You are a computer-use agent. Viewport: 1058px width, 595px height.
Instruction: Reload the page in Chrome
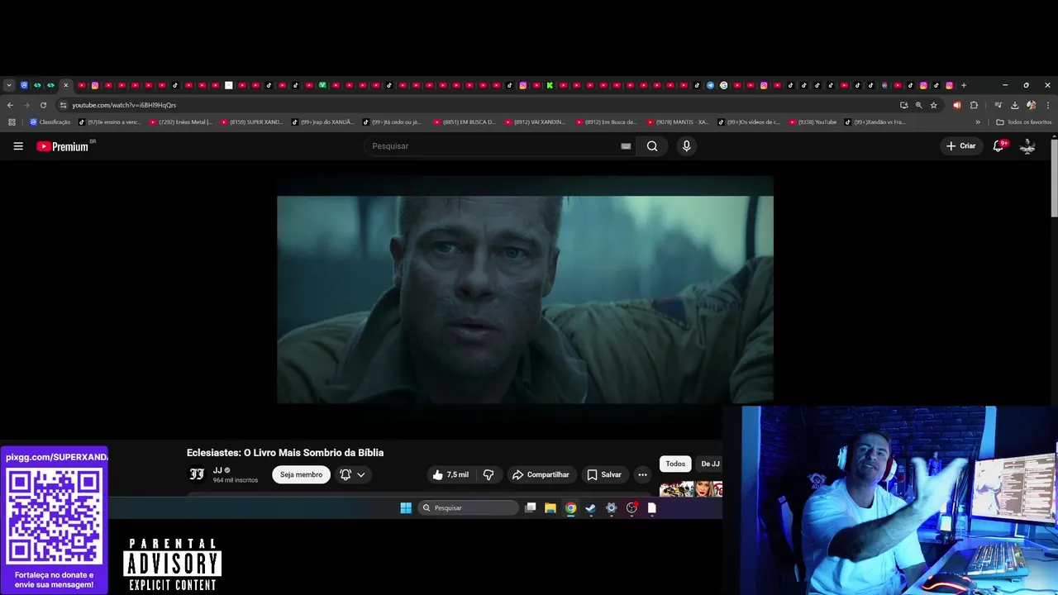(43, 105)
